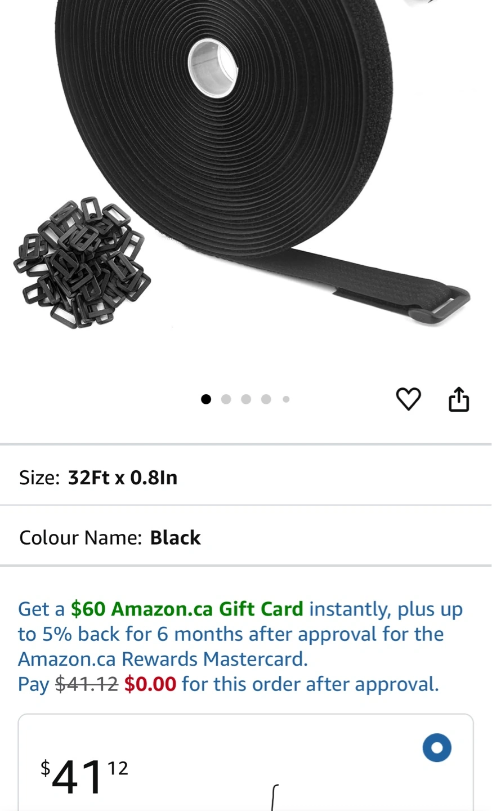
Task: Add item to wish list with heart icon
Action: pyautogui.click(x=408, y=399)
